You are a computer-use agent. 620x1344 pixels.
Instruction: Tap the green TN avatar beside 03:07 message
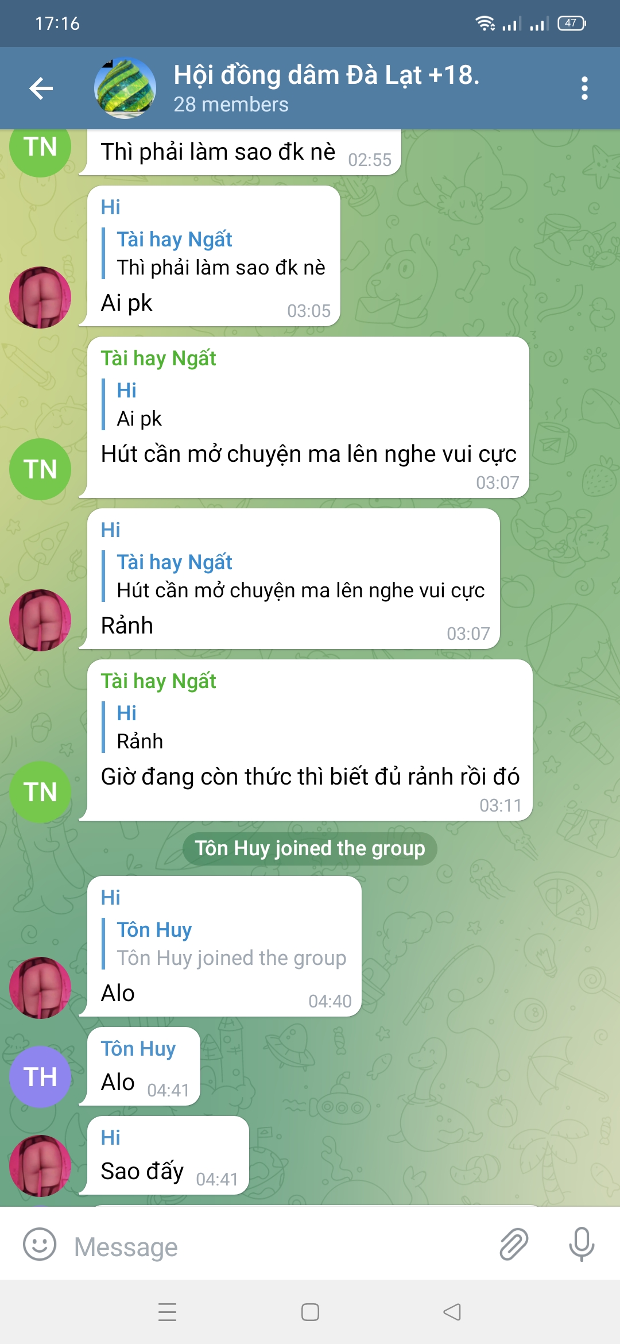(40, 469)
